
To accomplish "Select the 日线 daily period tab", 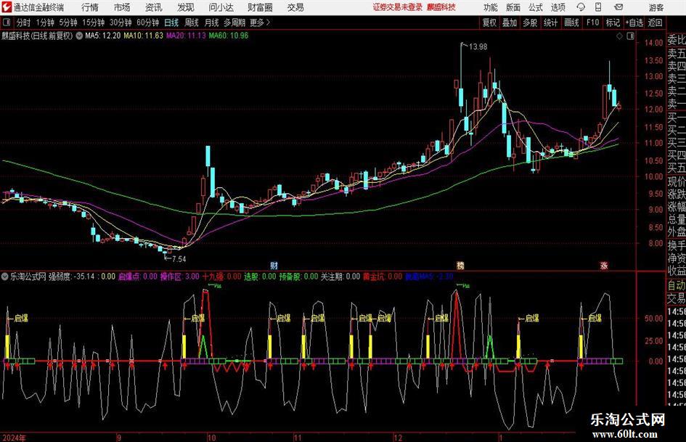I will pyautogui.click(x=171, y=22).
